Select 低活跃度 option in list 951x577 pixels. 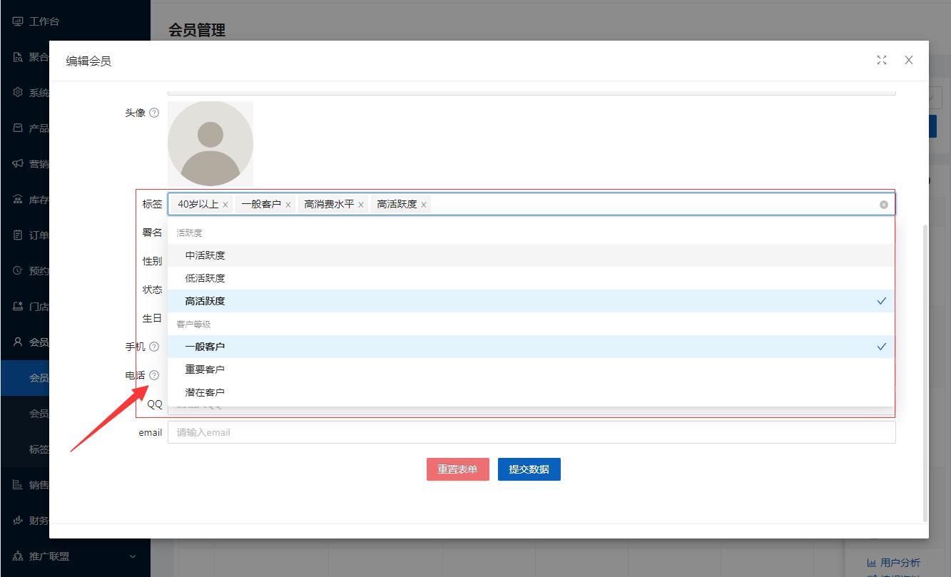[x=531, y=278]
